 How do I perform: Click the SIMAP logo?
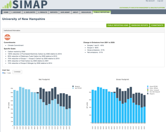tap(25, 4)
